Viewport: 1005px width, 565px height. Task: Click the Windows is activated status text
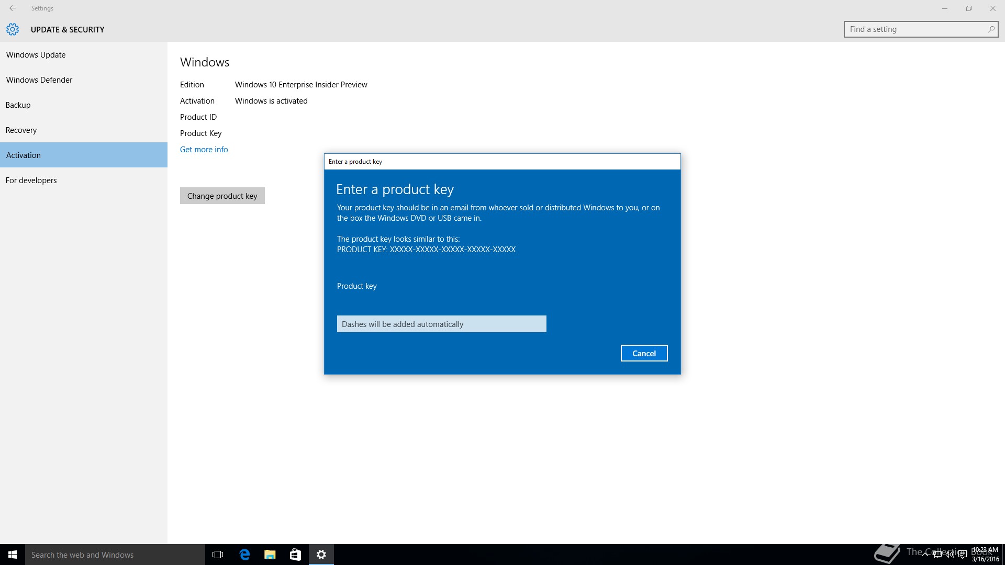tap(271, 101)
